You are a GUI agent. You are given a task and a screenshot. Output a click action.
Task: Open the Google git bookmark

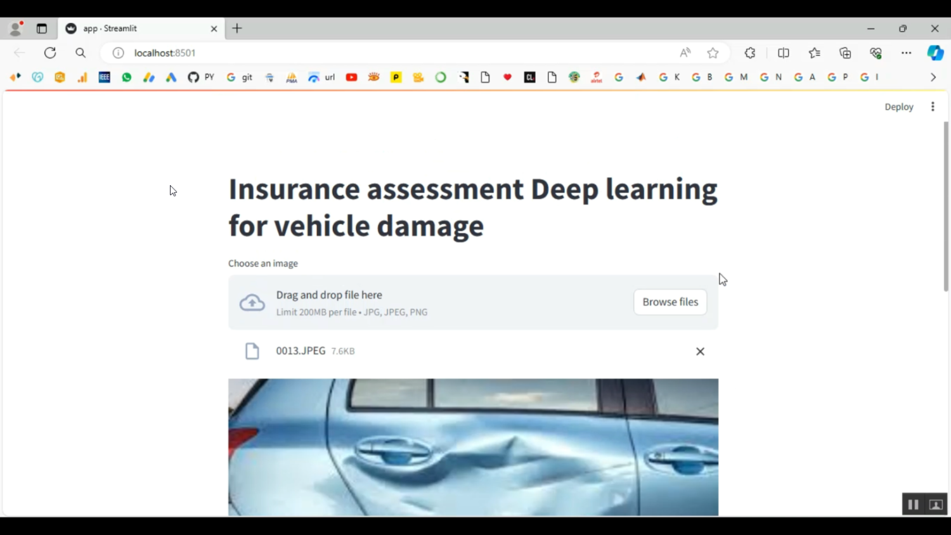pyautogui.click(x=240, y=77)
